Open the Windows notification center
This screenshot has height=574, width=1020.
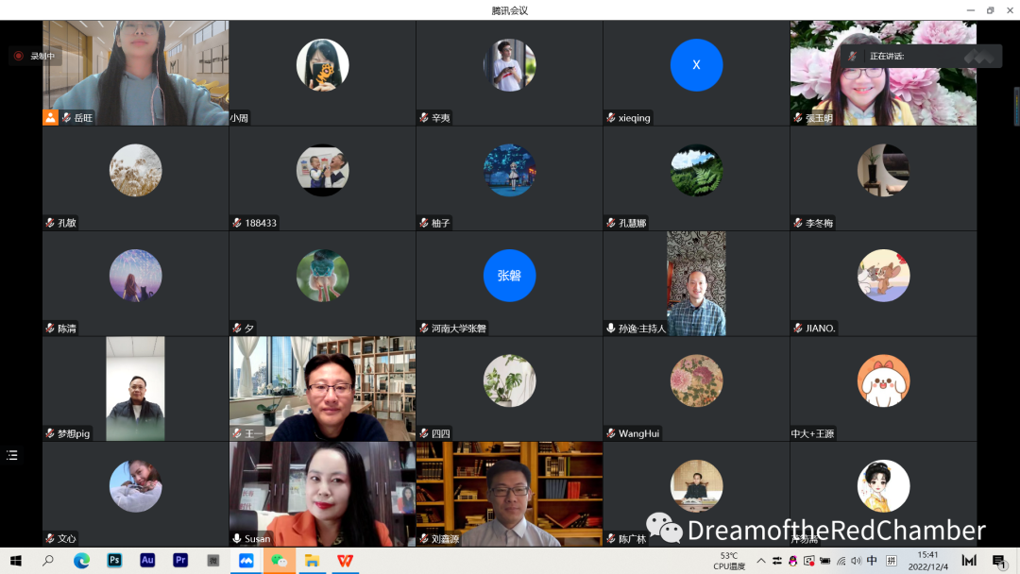point(998,561)
